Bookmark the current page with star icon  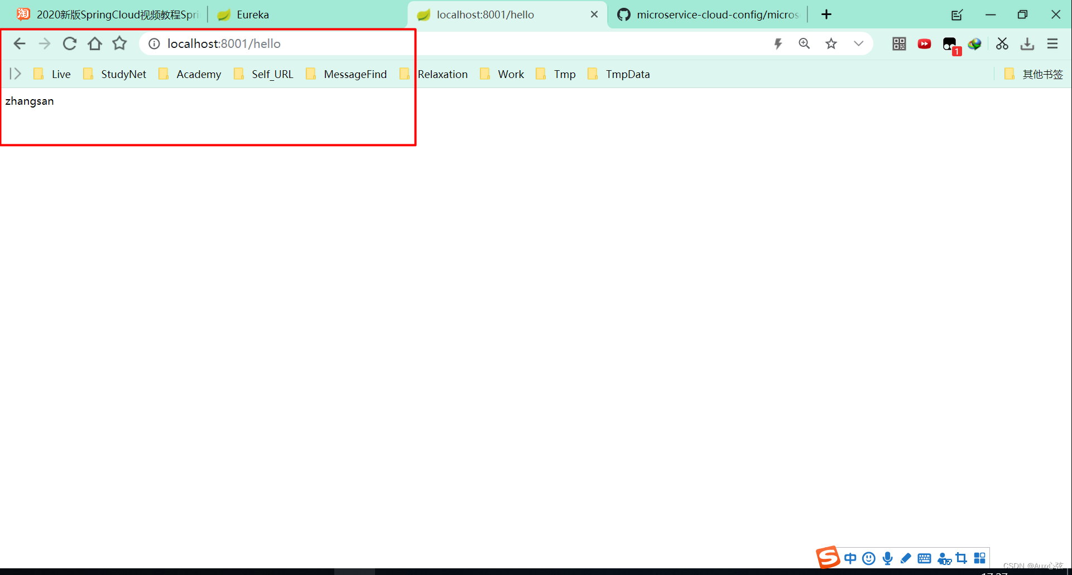831,43
